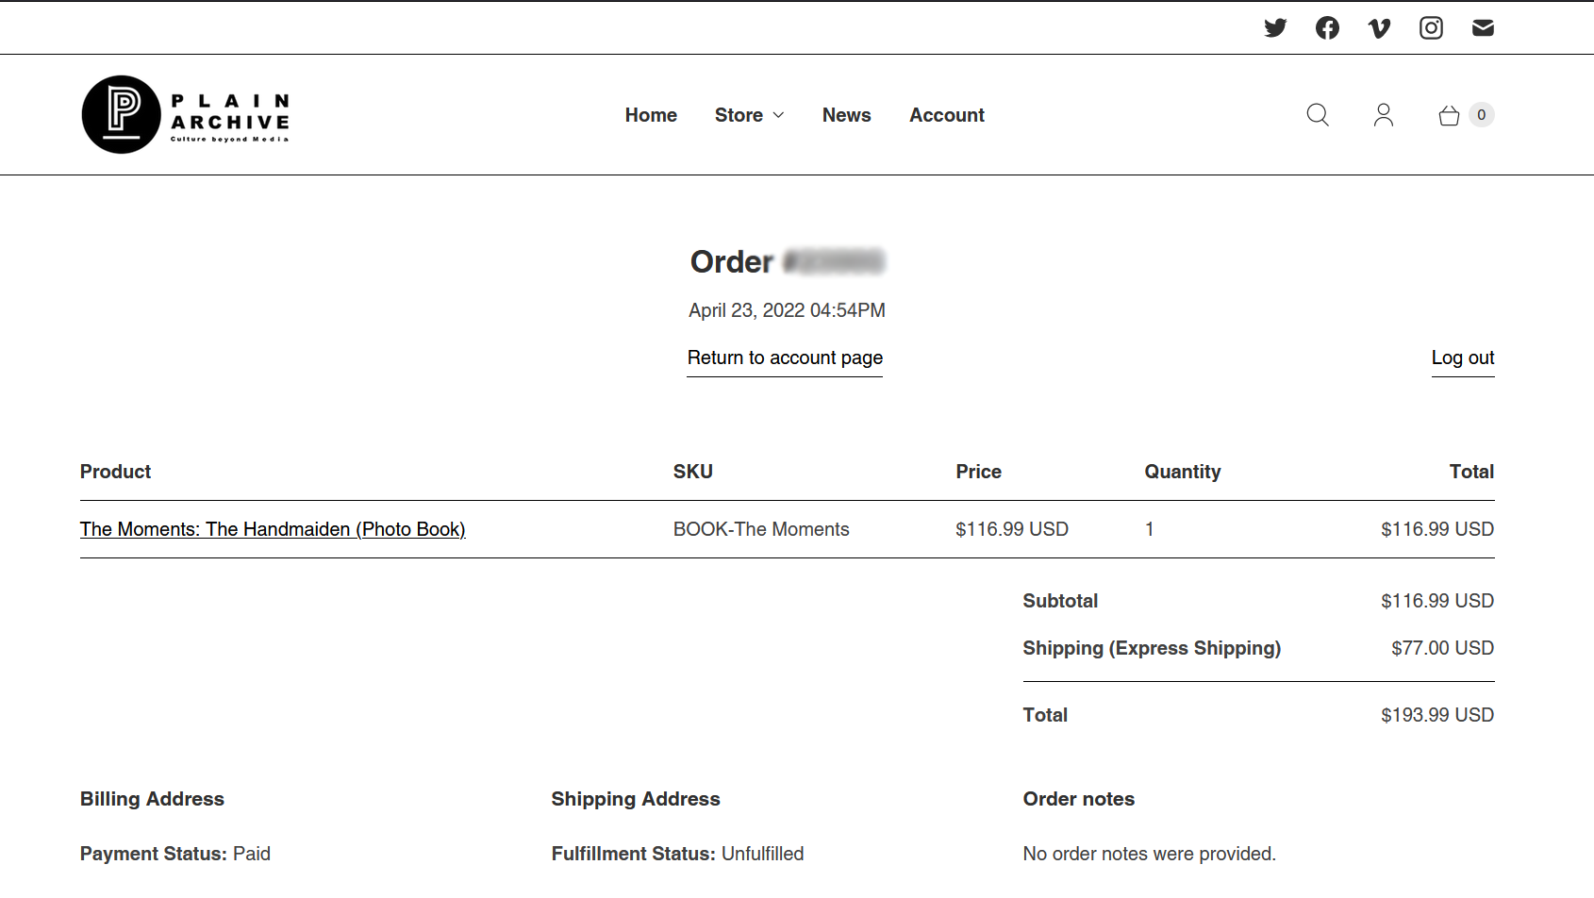Open the Twitter social link
The image size is (1594, 898).
point(1275,28)
